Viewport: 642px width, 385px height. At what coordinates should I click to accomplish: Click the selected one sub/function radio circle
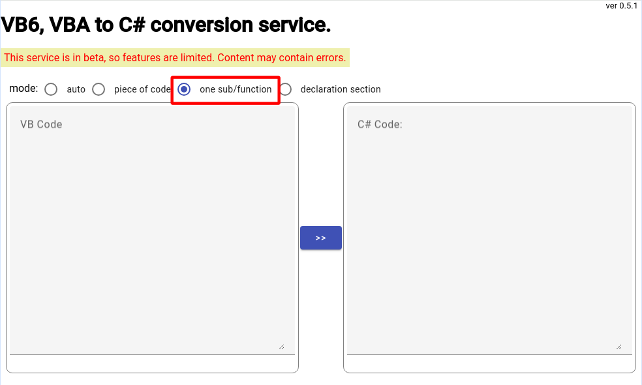(x=184, y=89)
